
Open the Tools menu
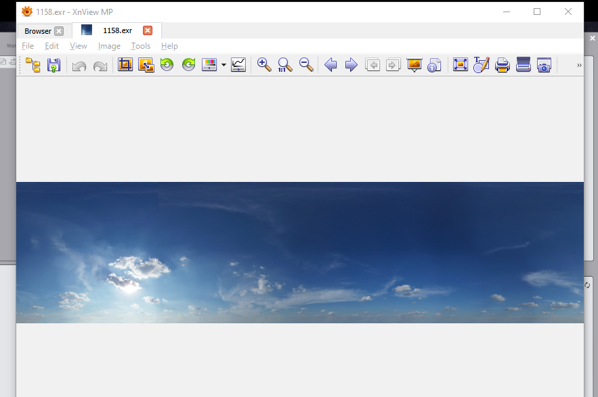click(x=141, y=46)
